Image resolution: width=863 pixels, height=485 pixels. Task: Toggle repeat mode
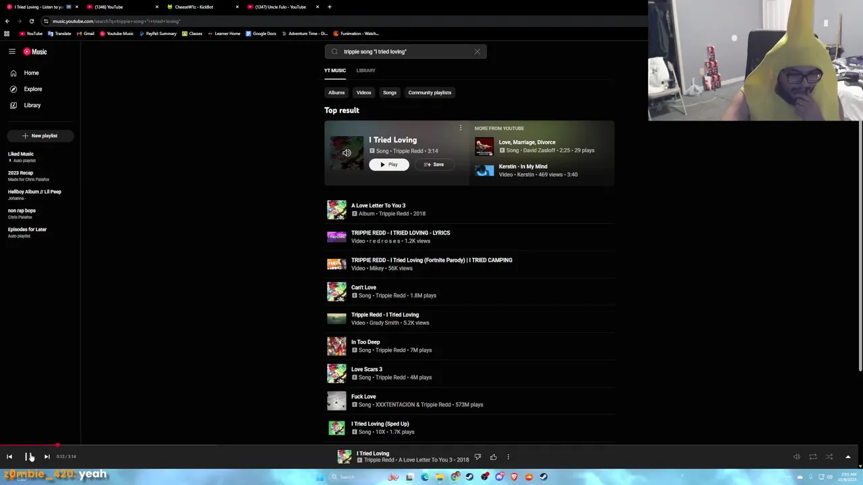[x=813, y=457]
